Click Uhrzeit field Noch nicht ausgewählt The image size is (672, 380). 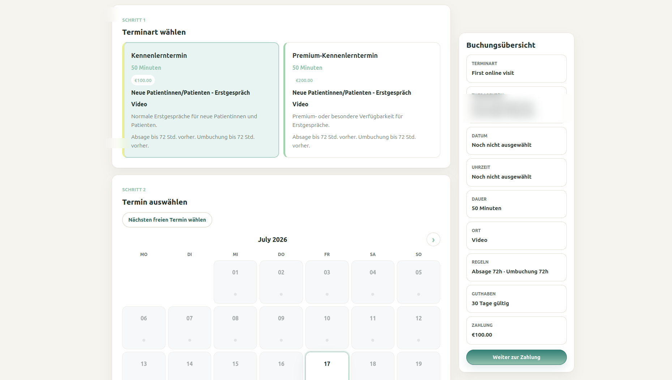pyautogui.click(x=516, y=172)
